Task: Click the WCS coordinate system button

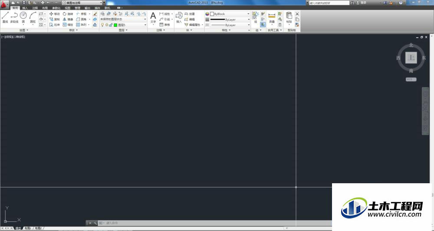Action: [411, 79]
